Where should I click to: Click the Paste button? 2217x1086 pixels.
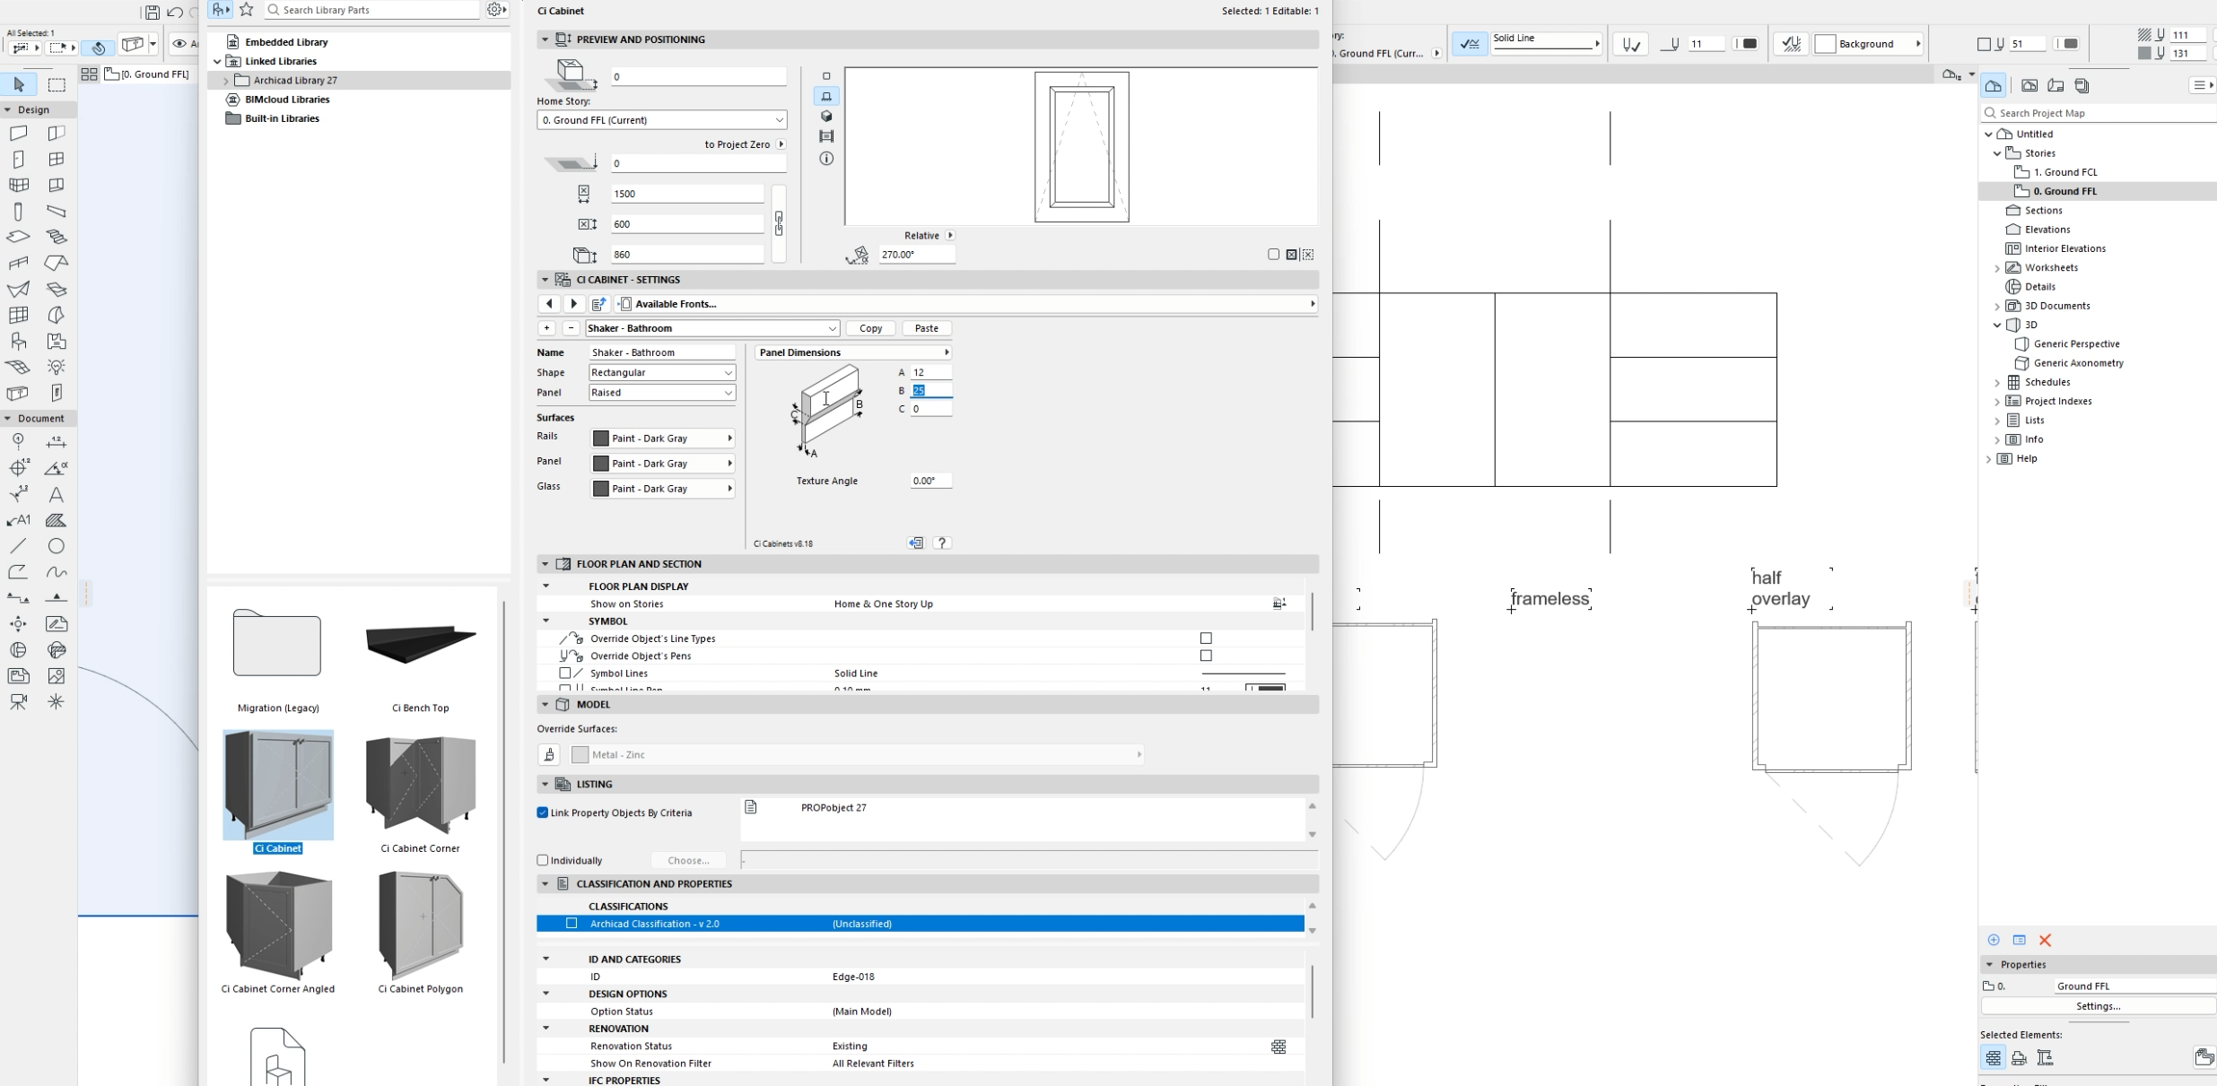[926, 328]
